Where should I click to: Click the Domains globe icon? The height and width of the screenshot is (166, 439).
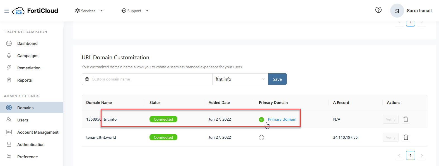click(9, 108)
